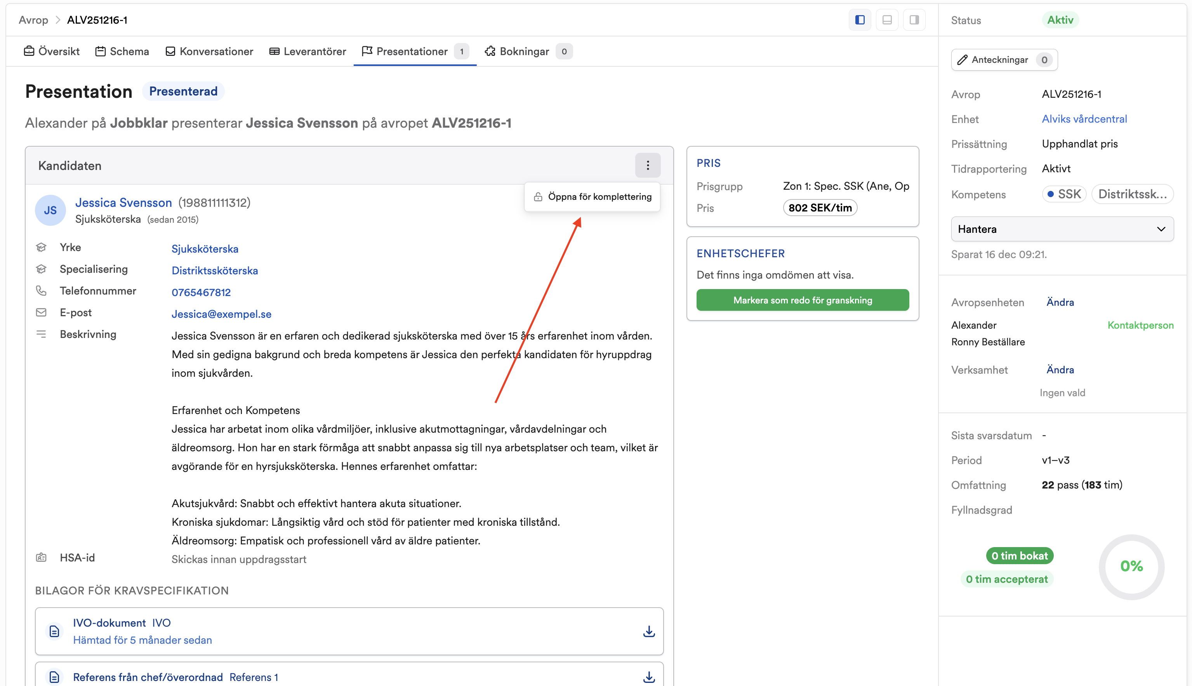Download the IVO-dokument attachment
This screenshot has height=686, width=1192.
point(649,631)
